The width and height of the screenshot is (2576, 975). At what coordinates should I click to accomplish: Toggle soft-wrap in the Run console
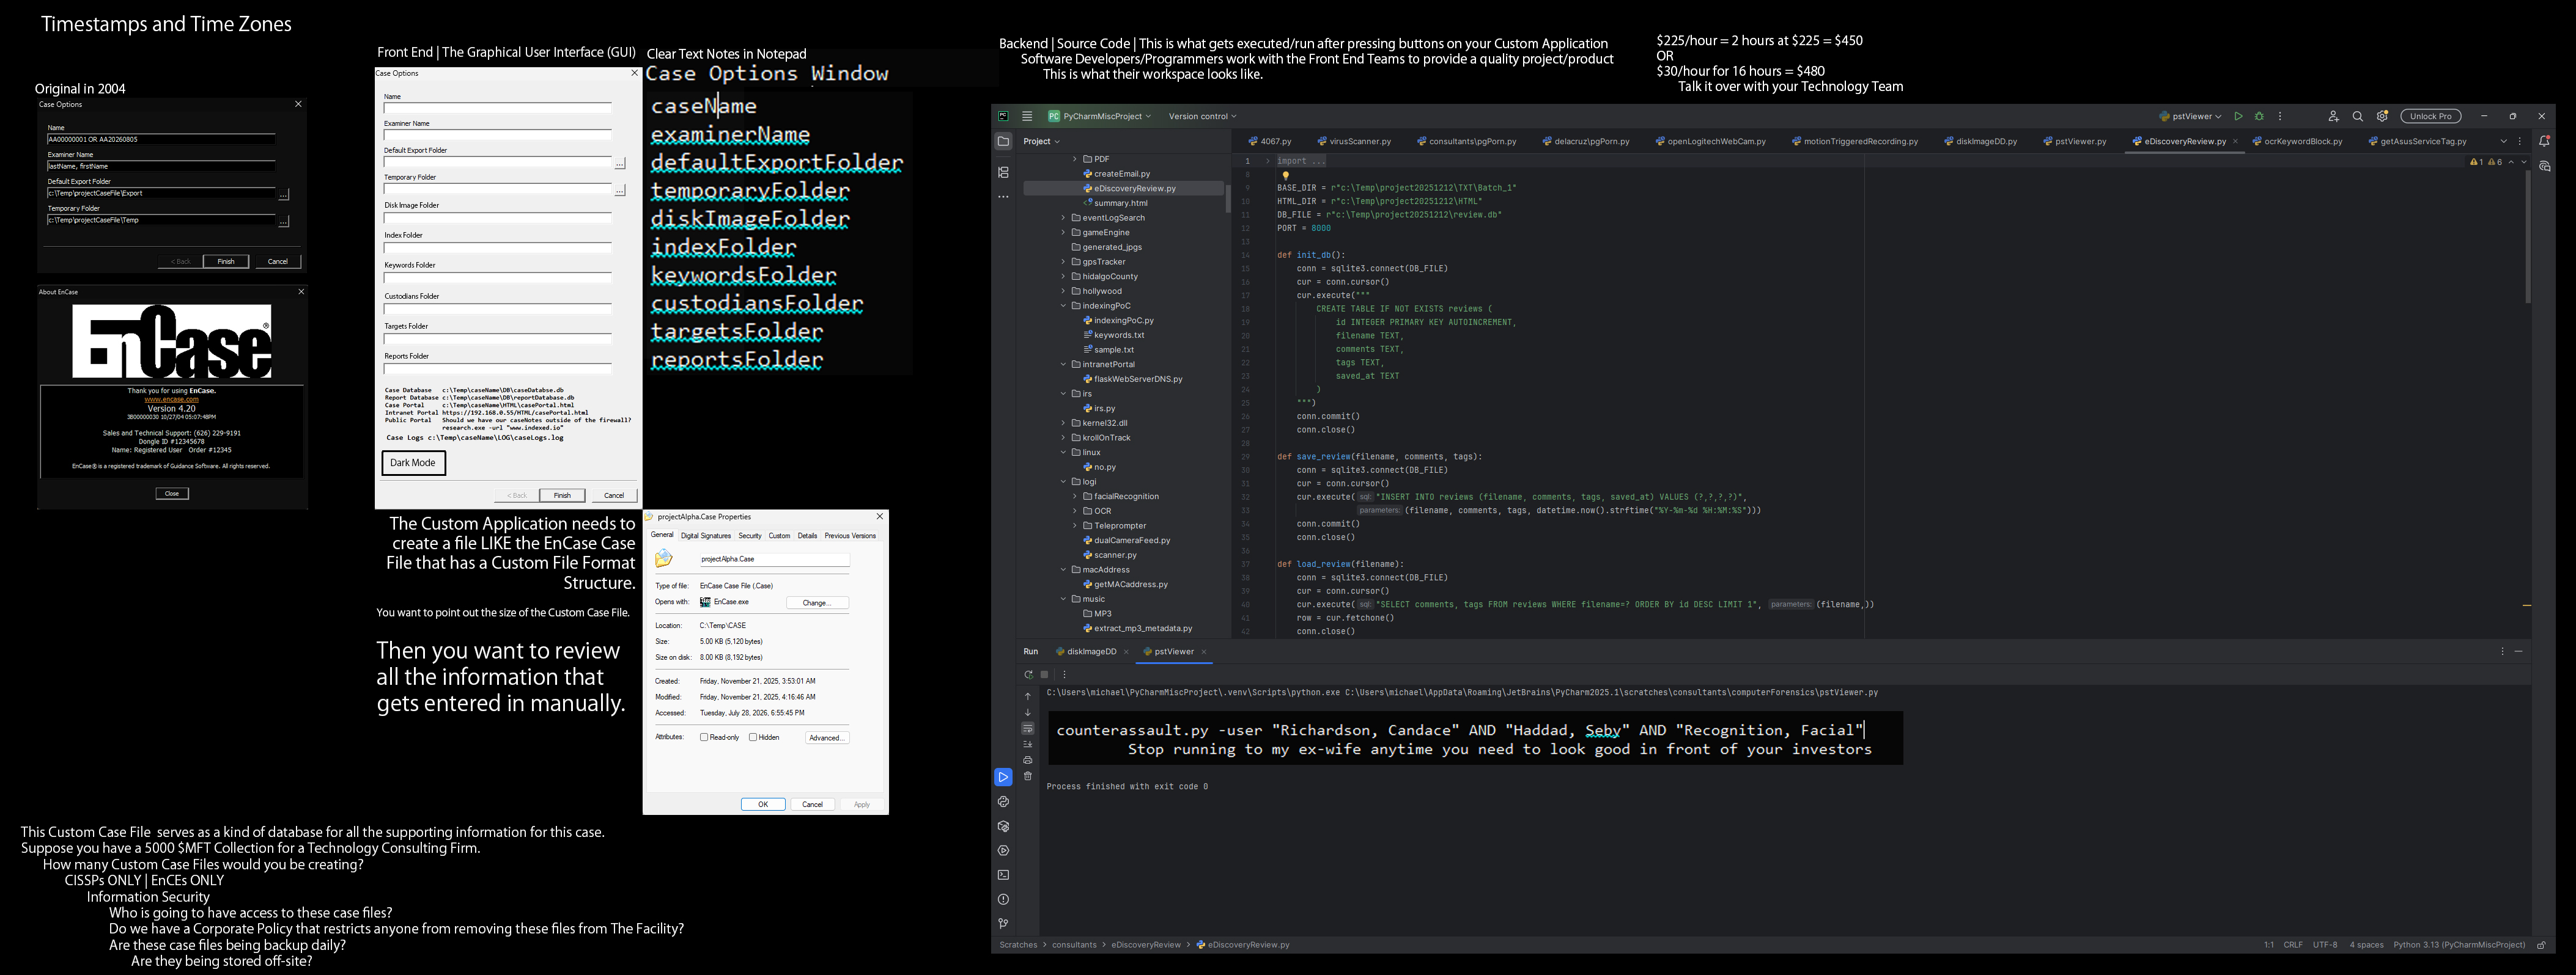1027,728
